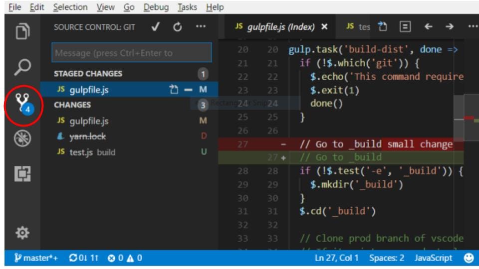Click the $.exit(1) code line
The image size is (479, 269).
[334, 90]
